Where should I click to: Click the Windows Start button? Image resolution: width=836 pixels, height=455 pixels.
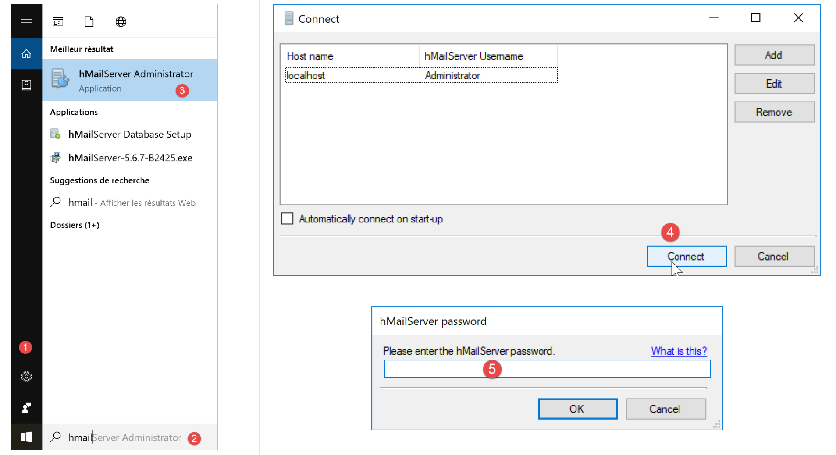pyautogui.click(x=26, y=437)
